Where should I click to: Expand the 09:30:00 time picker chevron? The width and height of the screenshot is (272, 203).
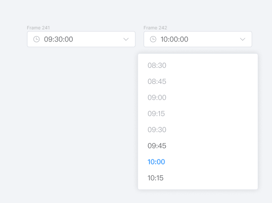point(126,39)
